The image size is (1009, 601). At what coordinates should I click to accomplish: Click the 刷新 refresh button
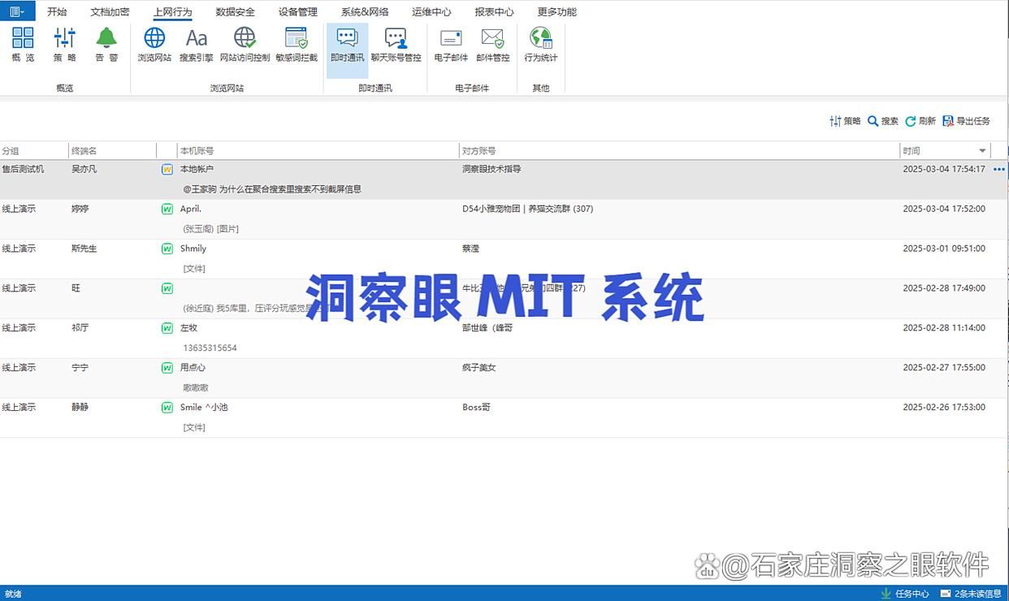[x=920, y=121]
